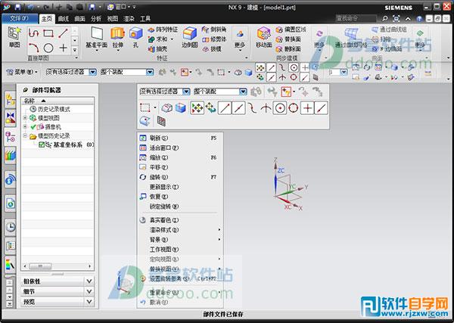The width and height of the screenshot is (454, 323).
Task: Toggle Enable Snap Points in floating toolbar
Action: (x=197, y=108)
